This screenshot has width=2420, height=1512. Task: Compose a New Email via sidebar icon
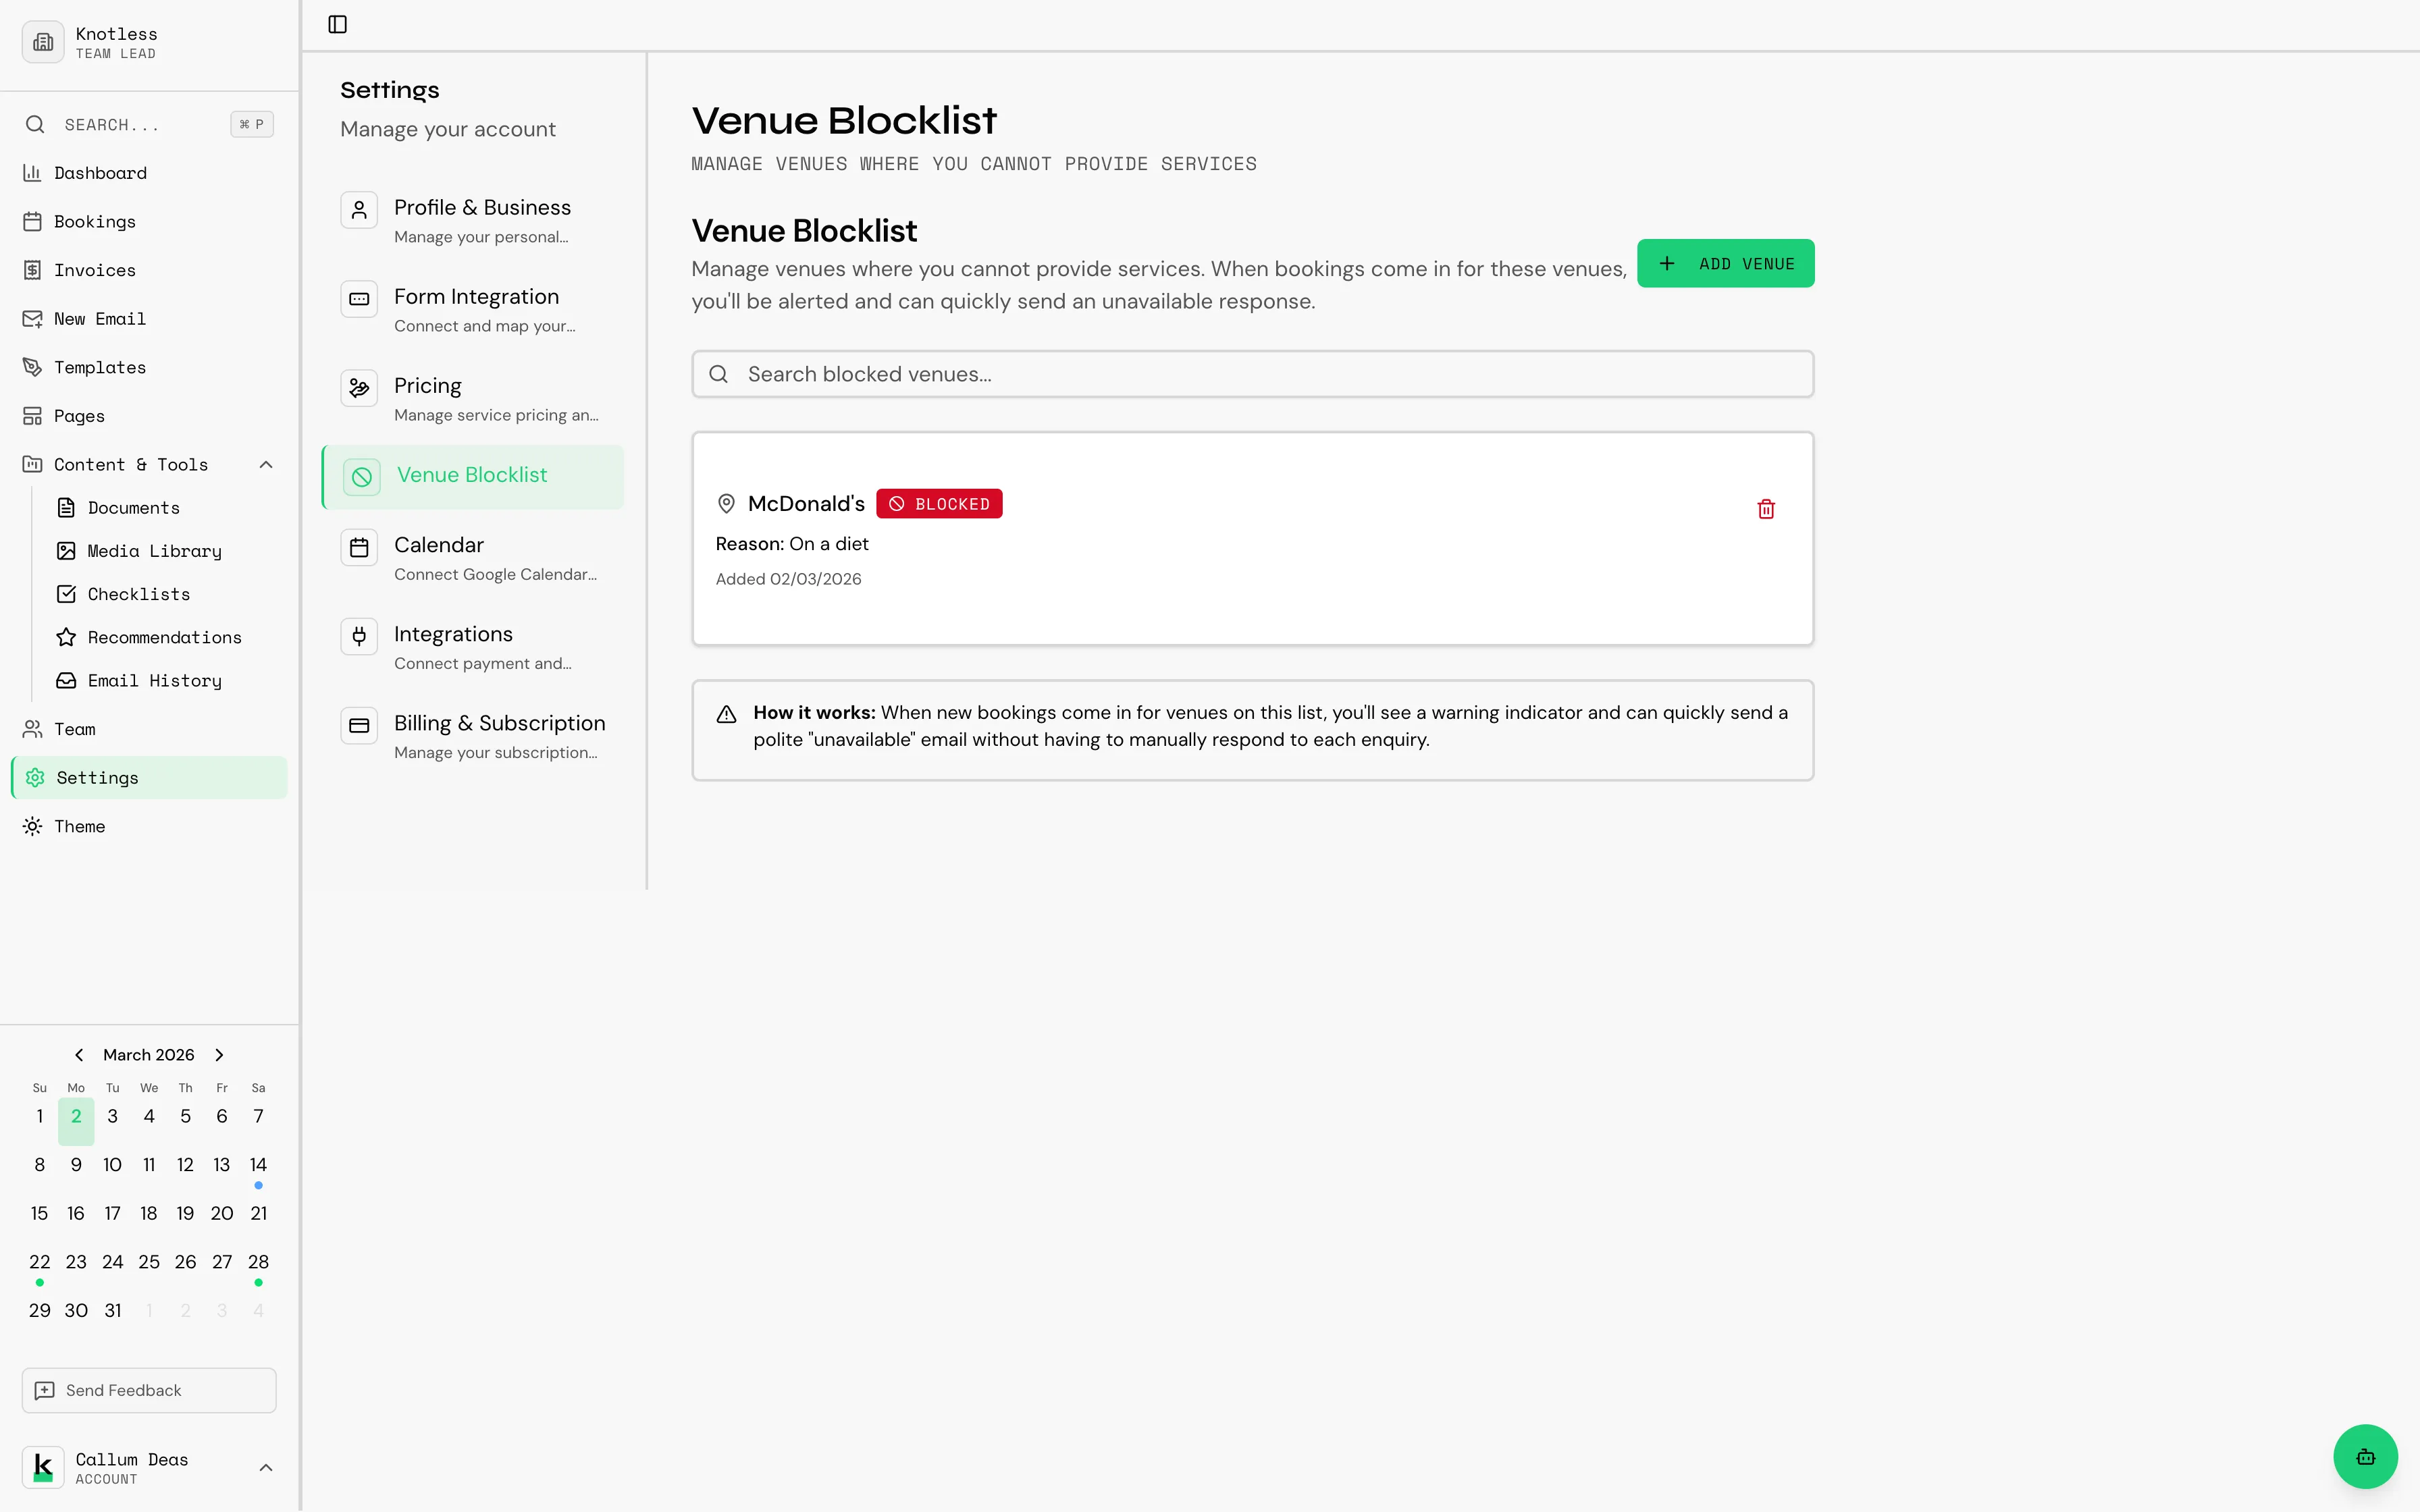click(x=33, y=318)
